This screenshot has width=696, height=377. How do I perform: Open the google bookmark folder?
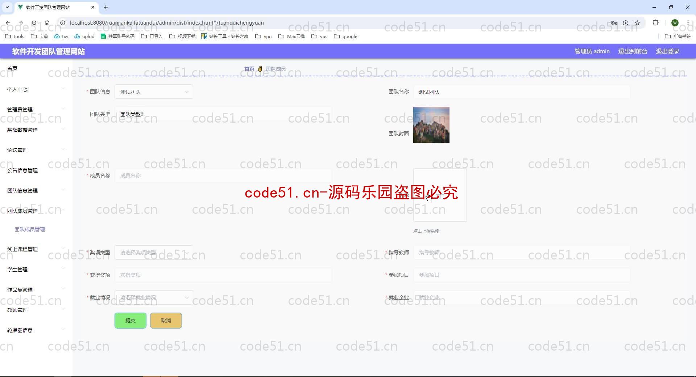(x=345, y=36)
